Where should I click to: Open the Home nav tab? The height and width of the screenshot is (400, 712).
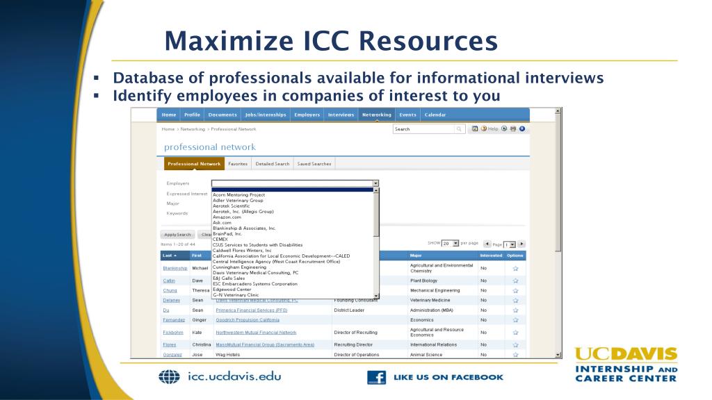coord(169,115)
